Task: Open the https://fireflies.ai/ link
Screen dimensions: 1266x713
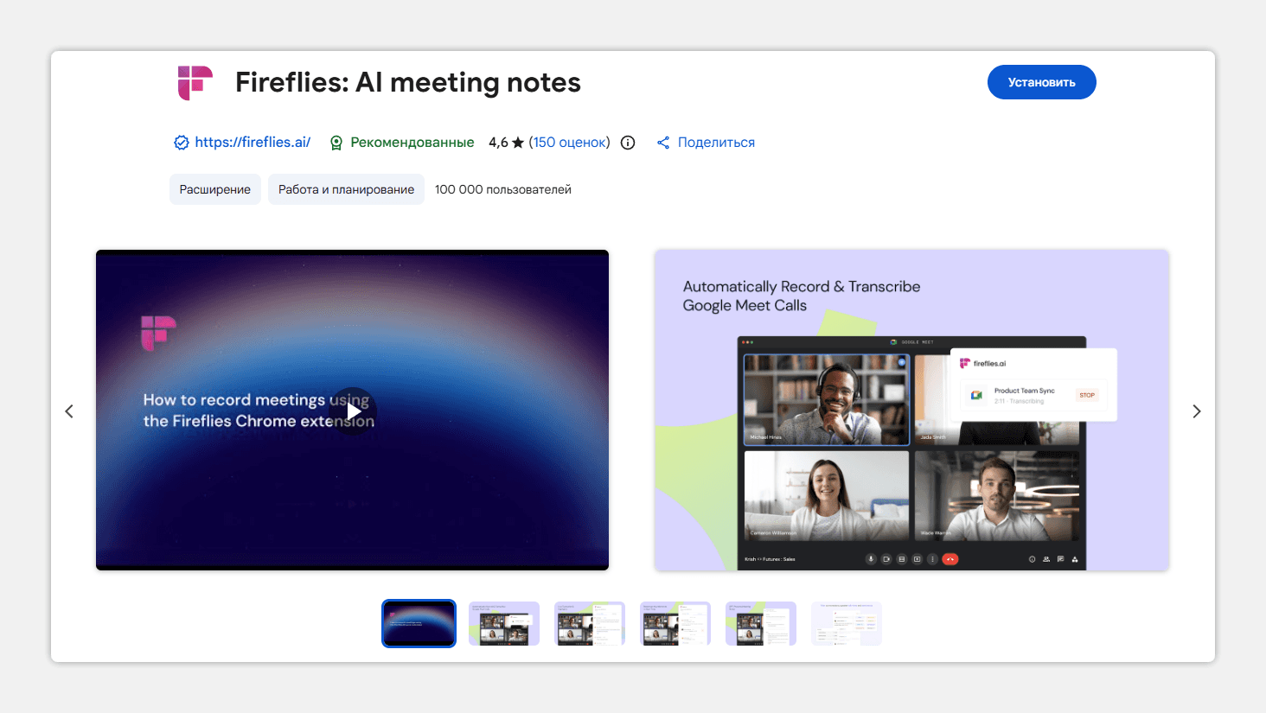Action: tap(253, 143)
